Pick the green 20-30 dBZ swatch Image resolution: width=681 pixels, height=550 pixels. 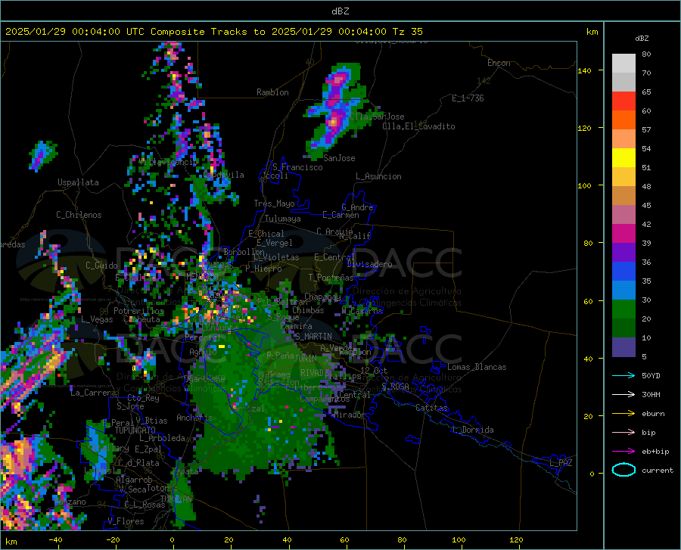coord(623,309)
